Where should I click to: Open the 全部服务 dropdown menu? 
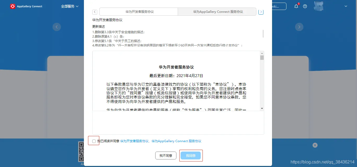[x=70, y=6]
